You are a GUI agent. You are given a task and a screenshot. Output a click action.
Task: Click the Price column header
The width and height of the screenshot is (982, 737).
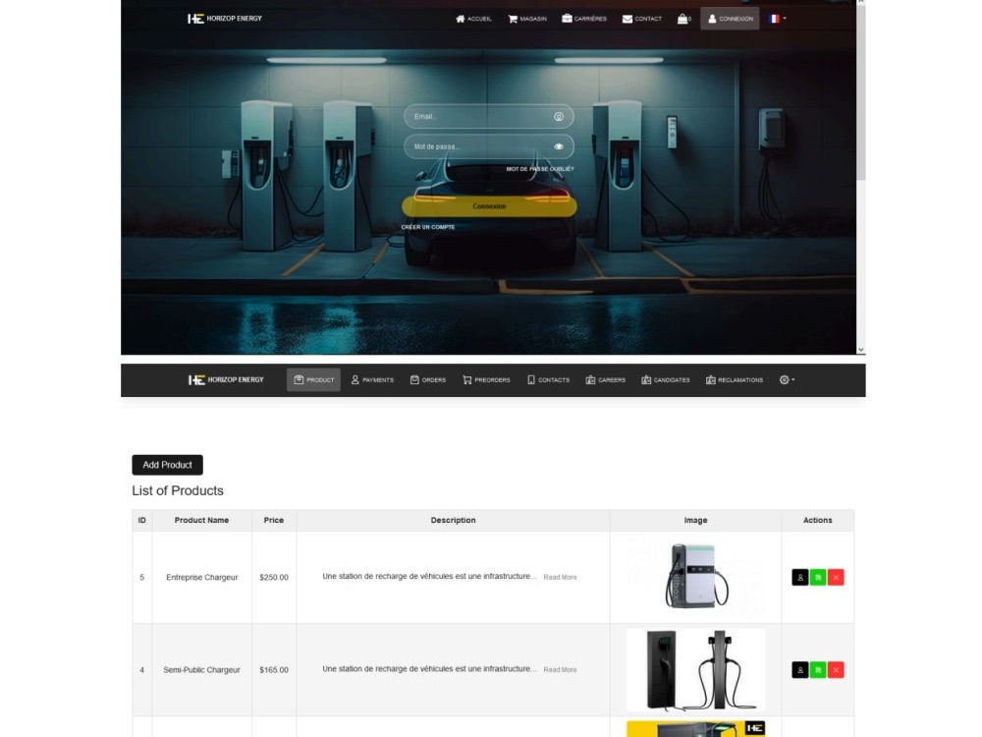[x=274, y=520]
